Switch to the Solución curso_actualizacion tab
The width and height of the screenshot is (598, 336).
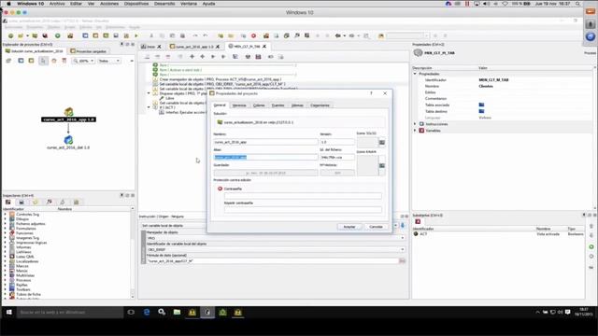pos(35,51)
